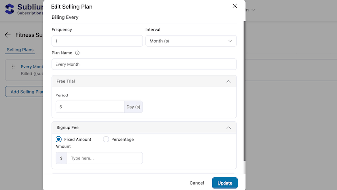
Task: Click the drag handle on Every Month plan
Action: click(13, 67)
